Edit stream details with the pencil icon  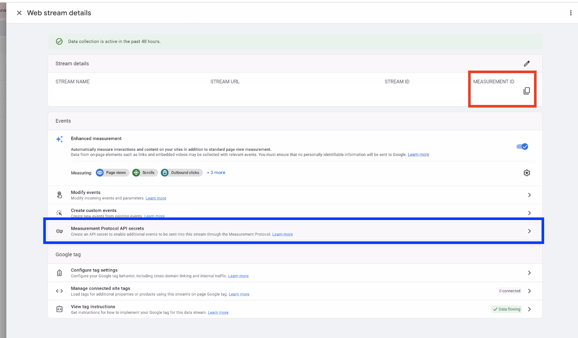point(527,64)
